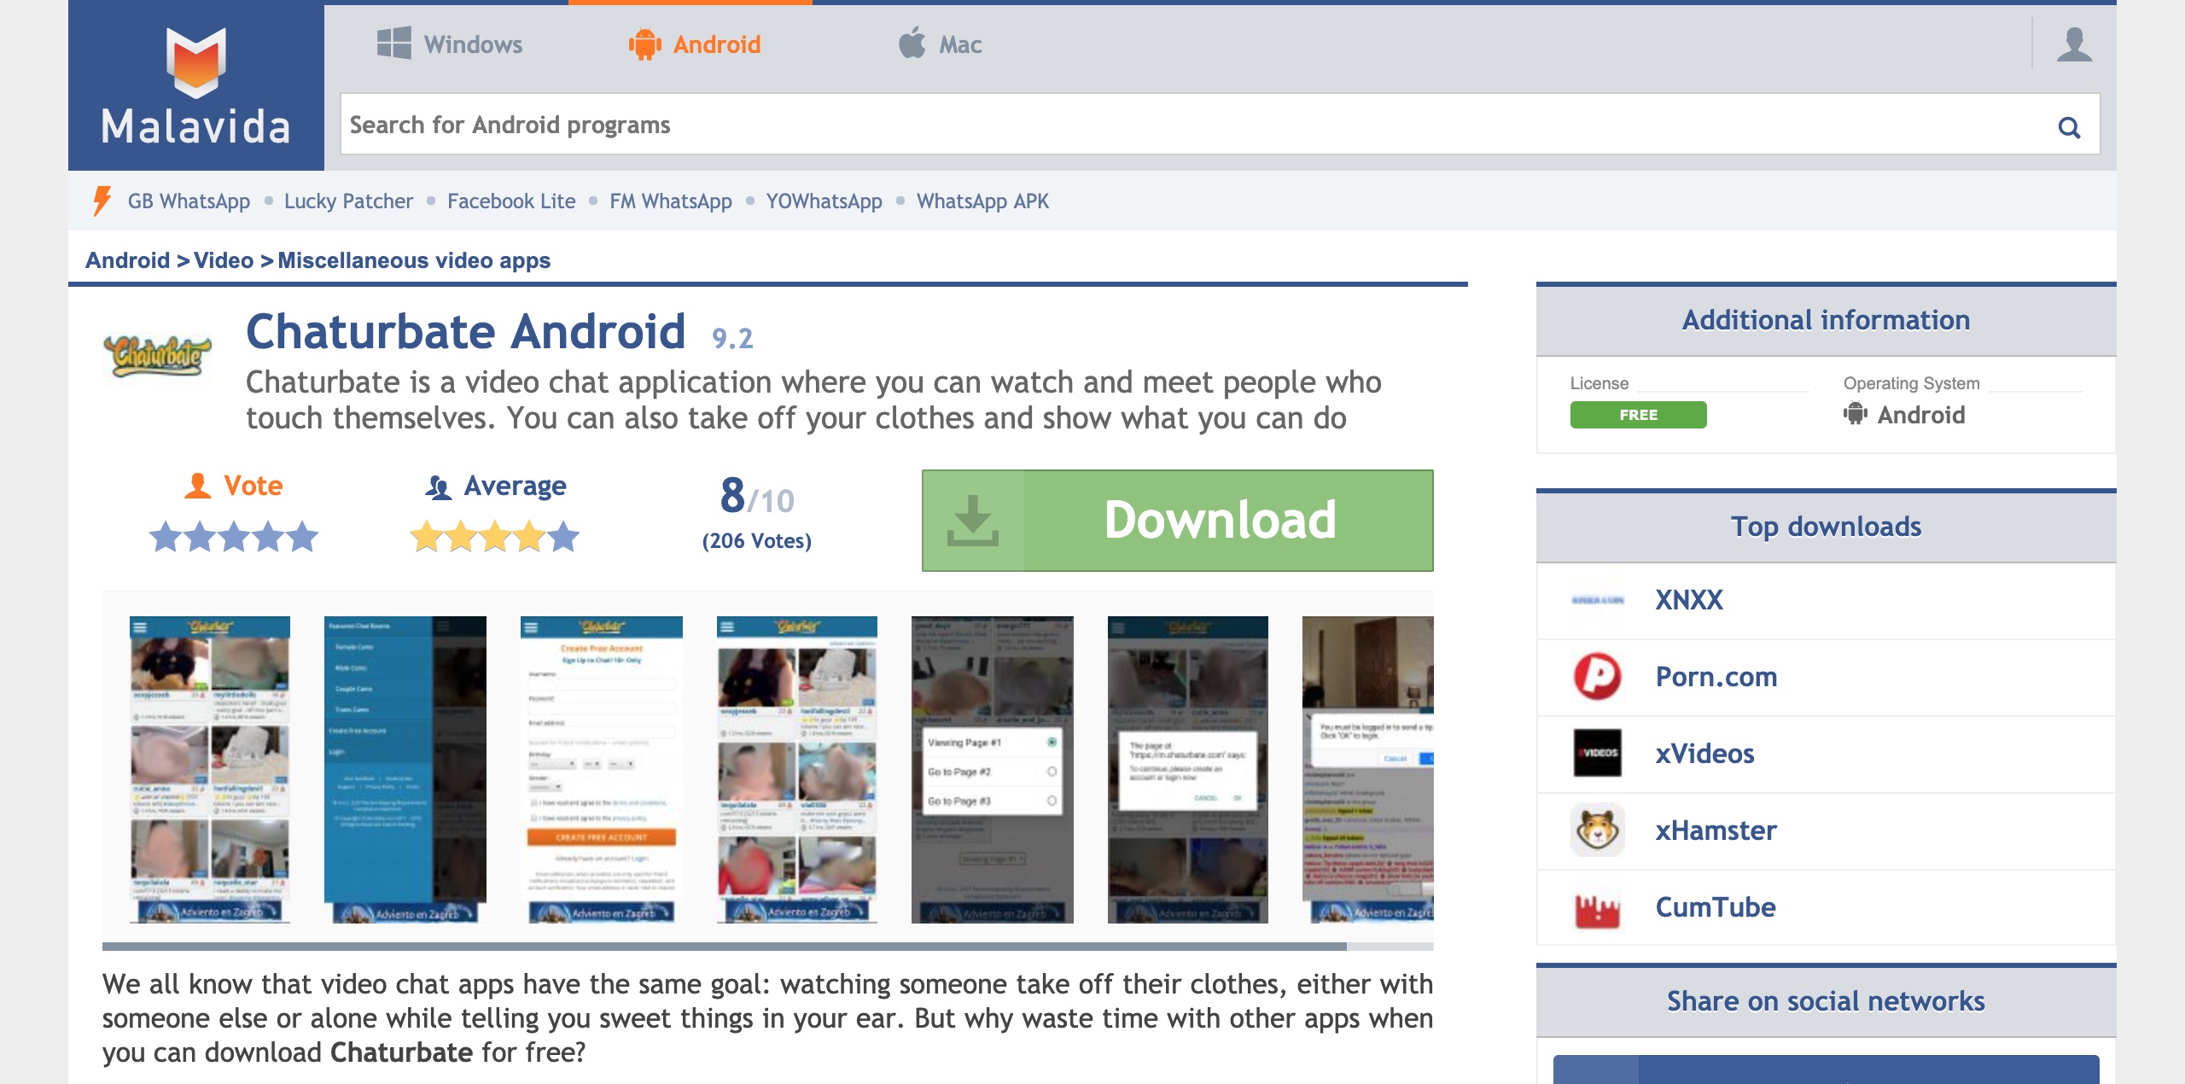Open the GB WhatsApp link
This screenshot has width=2185, height=1084.
coord(189,201)
